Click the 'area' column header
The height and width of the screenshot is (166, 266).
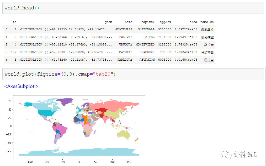(x=193, y=22)
